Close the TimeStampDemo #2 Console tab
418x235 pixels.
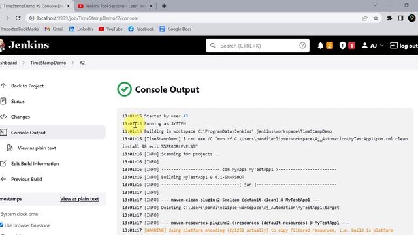click(x=68, y=6)
